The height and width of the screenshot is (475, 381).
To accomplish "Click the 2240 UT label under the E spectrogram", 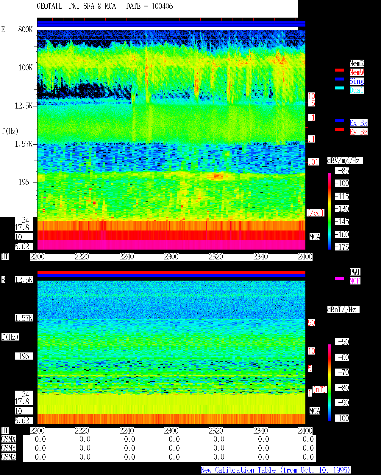I will pyautogui.click(x=127, y=257).
